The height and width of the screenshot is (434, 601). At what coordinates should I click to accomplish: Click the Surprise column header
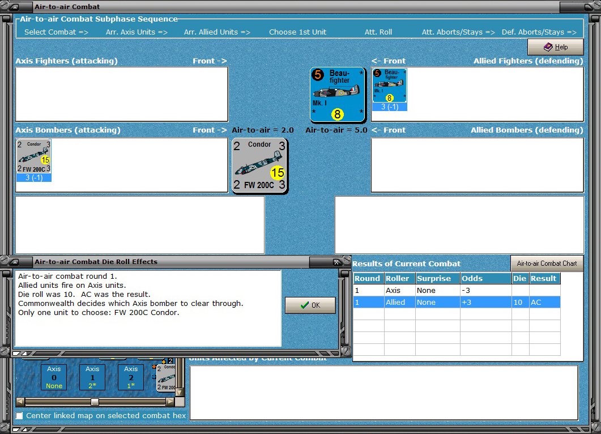click(438, 278)
